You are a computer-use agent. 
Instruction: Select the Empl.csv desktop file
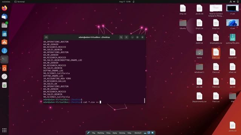[199, 24]
